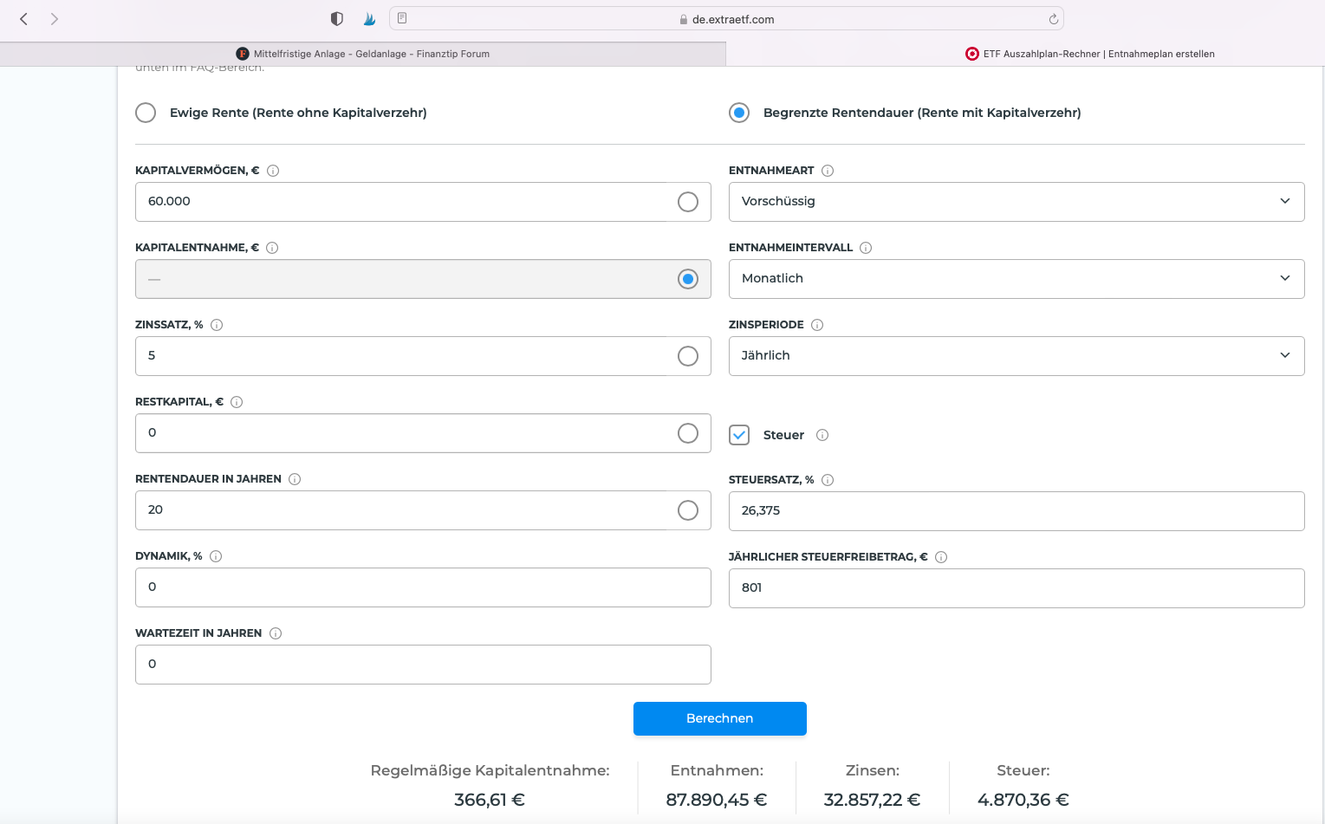1325x824 pixels.
Task: Switch to Finanztip Forum tab
Action: (x=363, y=54)
